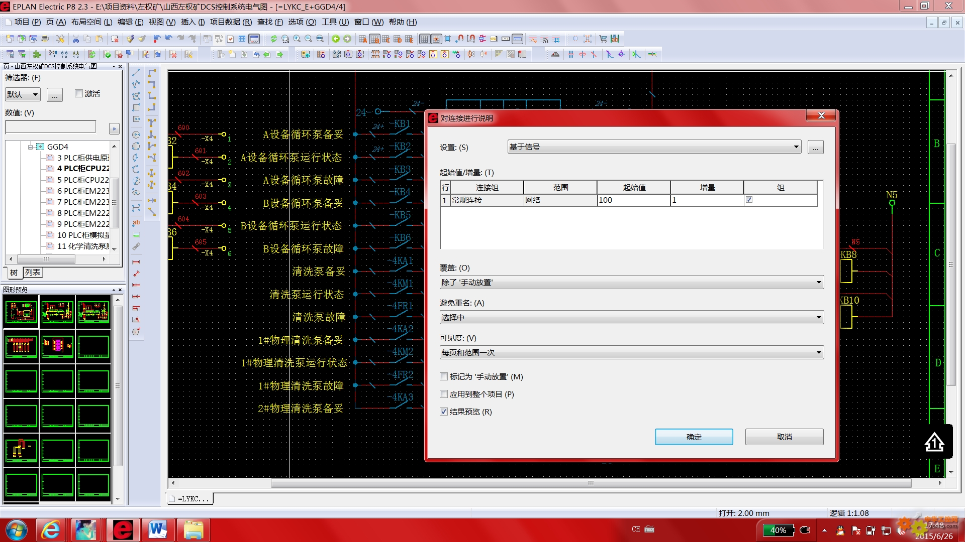Click the ... button beside filter dropdown

pos(55,94)
